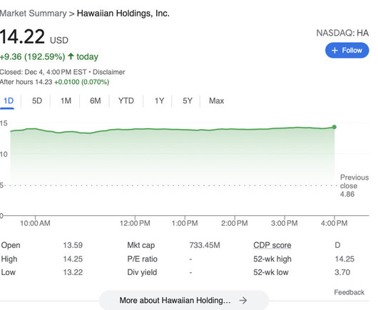Click the Div yield label
The width and height of the screenshot is (378, 310).
(142, 272)
